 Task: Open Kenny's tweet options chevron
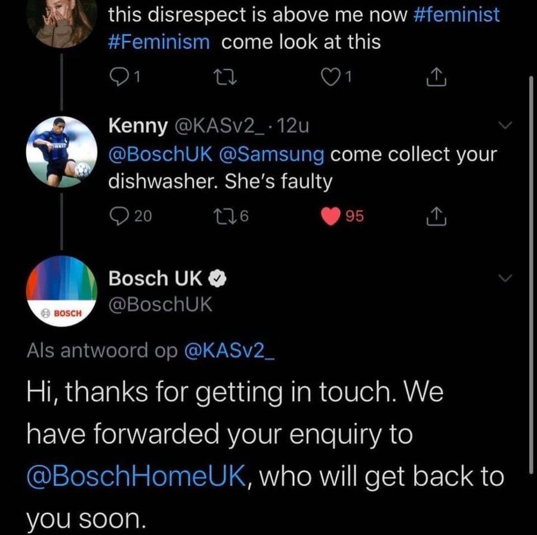coord(505,126)
